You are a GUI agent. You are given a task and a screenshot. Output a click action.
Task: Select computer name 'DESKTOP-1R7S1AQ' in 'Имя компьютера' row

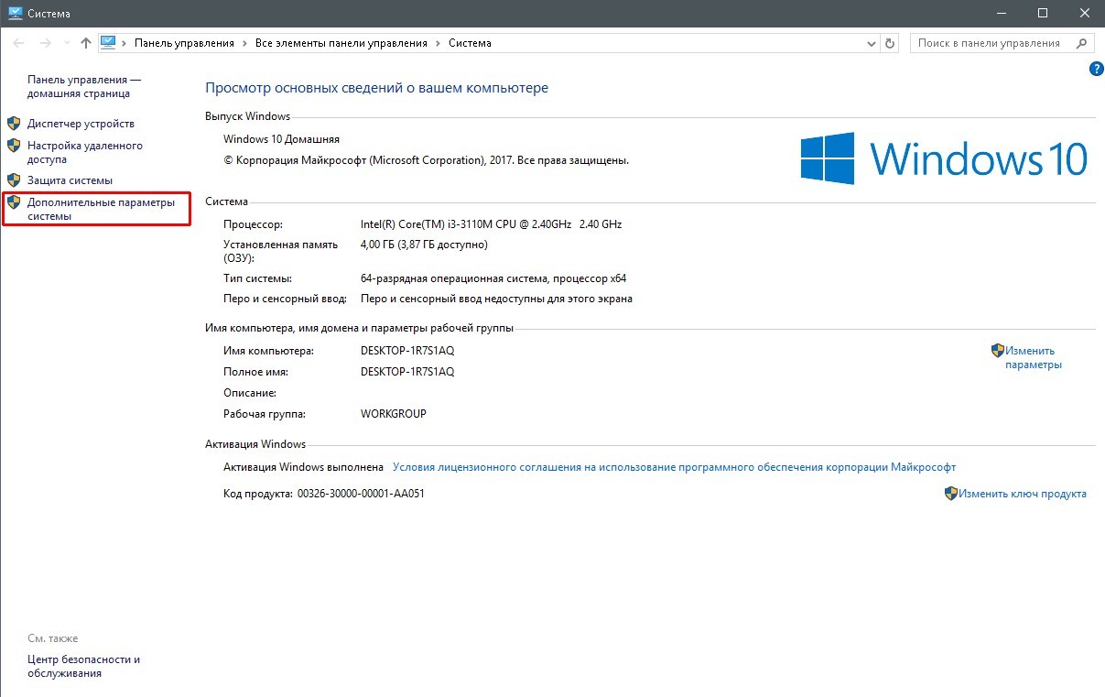[x=407, y=351]
